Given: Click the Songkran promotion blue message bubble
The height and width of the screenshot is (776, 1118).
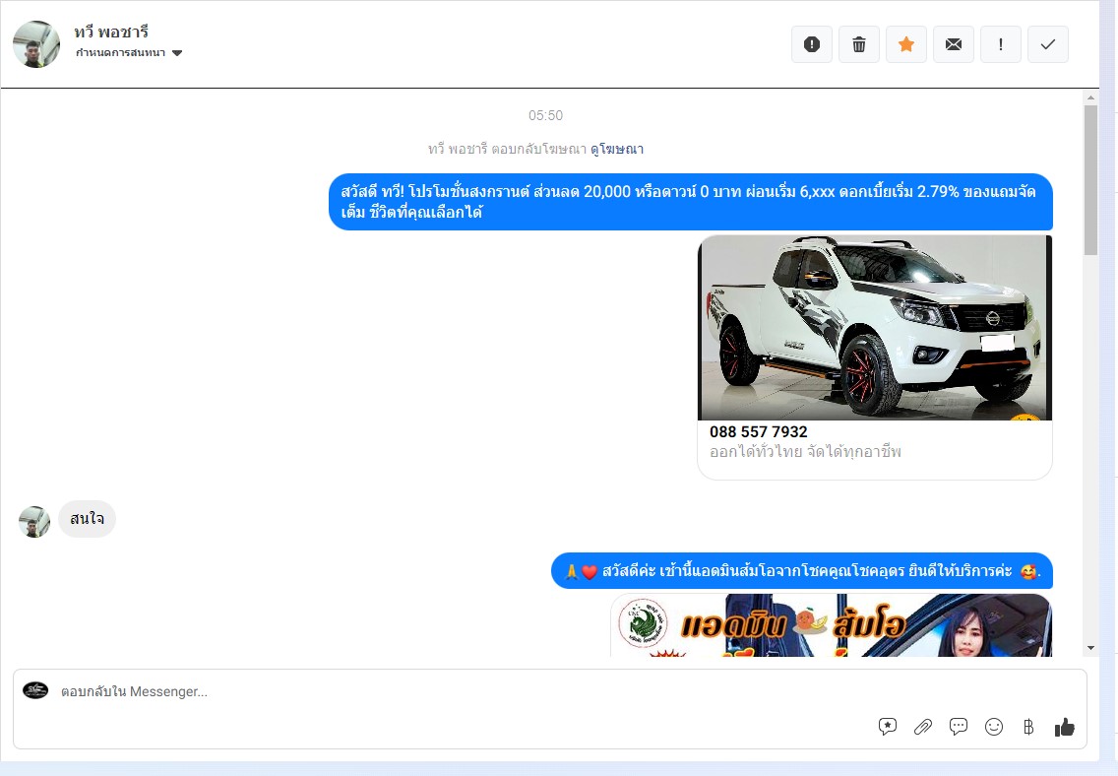Looking at the screenshot, I should pos(690,202).
